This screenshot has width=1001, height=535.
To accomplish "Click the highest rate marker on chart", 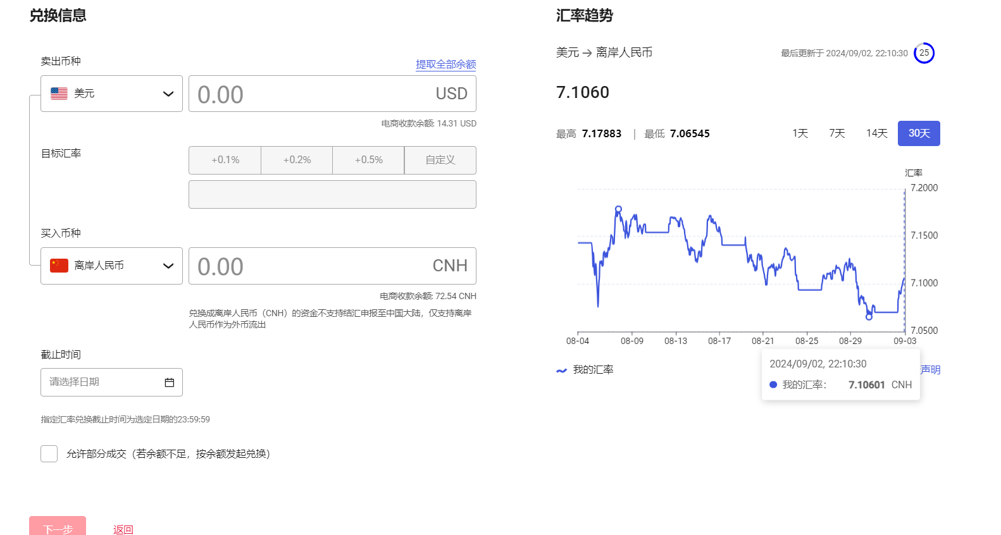I will 618,209.
